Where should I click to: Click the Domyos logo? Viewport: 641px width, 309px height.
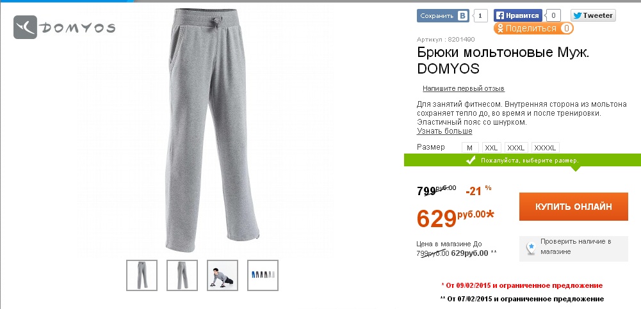64,28
